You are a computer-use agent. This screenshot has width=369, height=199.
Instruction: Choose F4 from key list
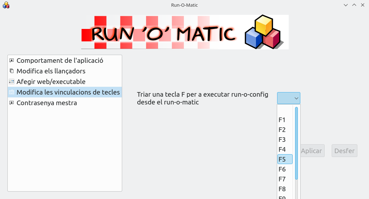(285, 150)
